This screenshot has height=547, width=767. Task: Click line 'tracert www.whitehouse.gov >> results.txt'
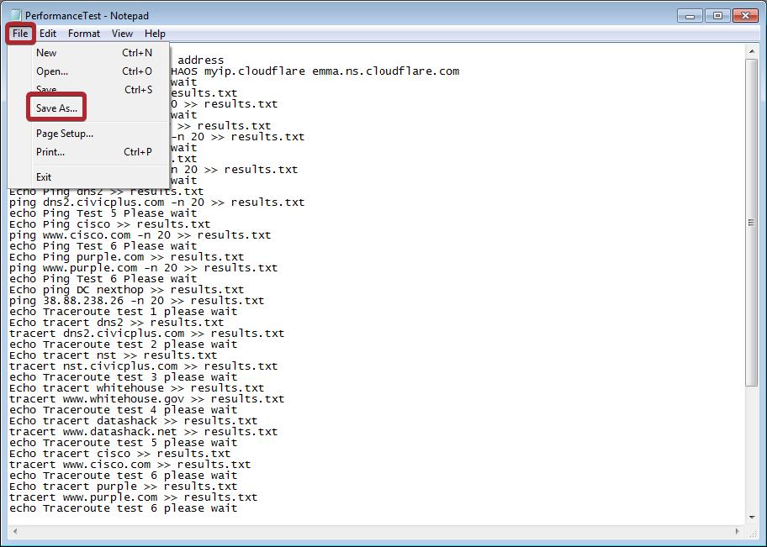[146, 399]
